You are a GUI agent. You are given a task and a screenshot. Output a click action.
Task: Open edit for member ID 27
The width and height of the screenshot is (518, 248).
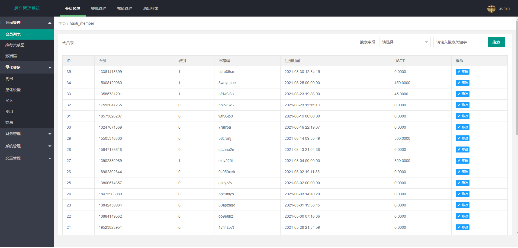[x=462, y=161]
